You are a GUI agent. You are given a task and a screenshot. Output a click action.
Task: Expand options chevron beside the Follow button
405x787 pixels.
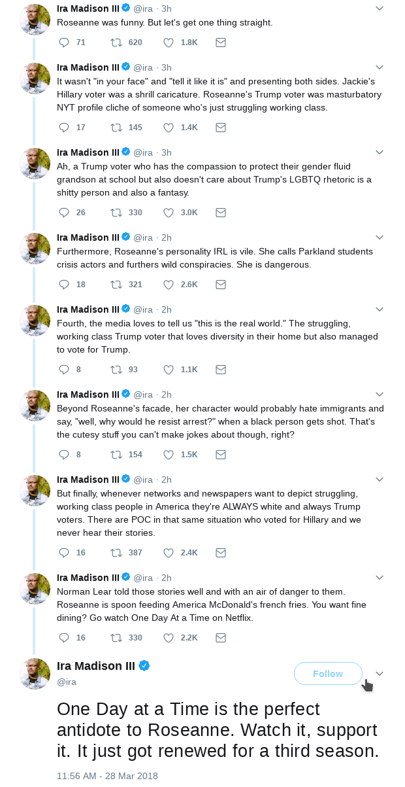click(380, 674)
